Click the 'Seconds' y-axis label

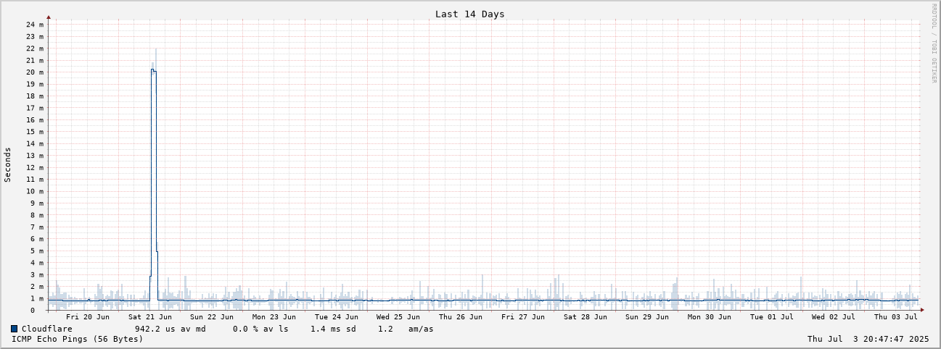point(8,164)
